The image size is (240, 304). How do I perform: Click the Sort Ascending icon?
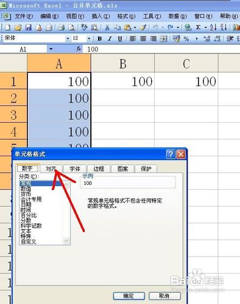pyautogui.click(x=213, y=27)
